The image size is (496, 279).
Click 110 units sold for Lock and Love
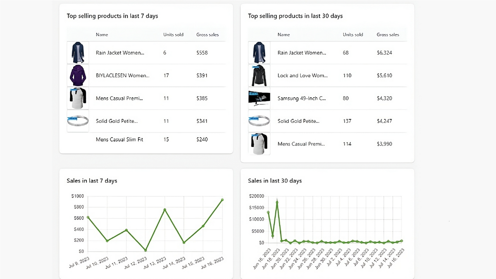tap(347, 76)
